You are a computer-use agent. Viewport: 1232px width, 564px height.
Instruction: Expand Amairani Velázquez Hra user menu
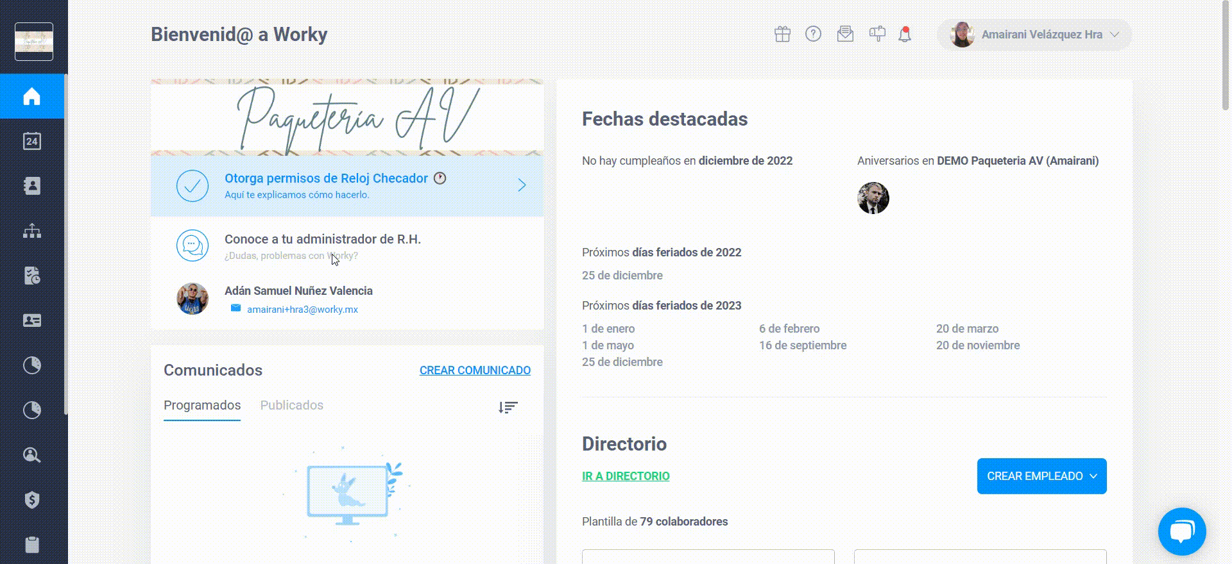coord(1034,35)
